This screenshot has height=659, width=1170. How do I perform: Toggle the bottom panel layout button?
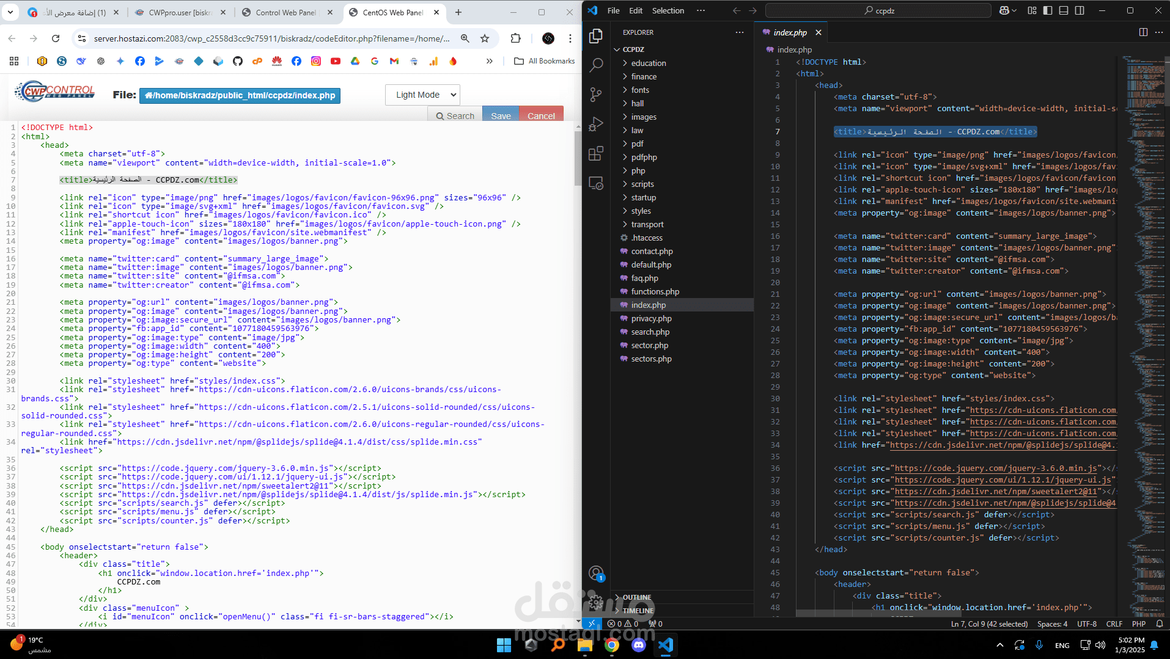(1064, 10)
